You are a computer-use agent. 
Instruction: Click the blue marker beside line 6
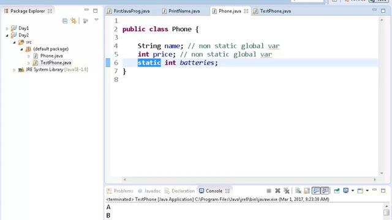(108, 62)
